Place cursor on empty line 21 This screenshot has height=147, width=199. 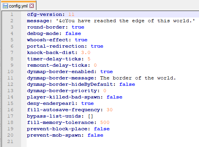[112, 141]
